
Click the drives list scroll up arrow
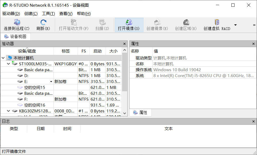(x=124, y=50)
